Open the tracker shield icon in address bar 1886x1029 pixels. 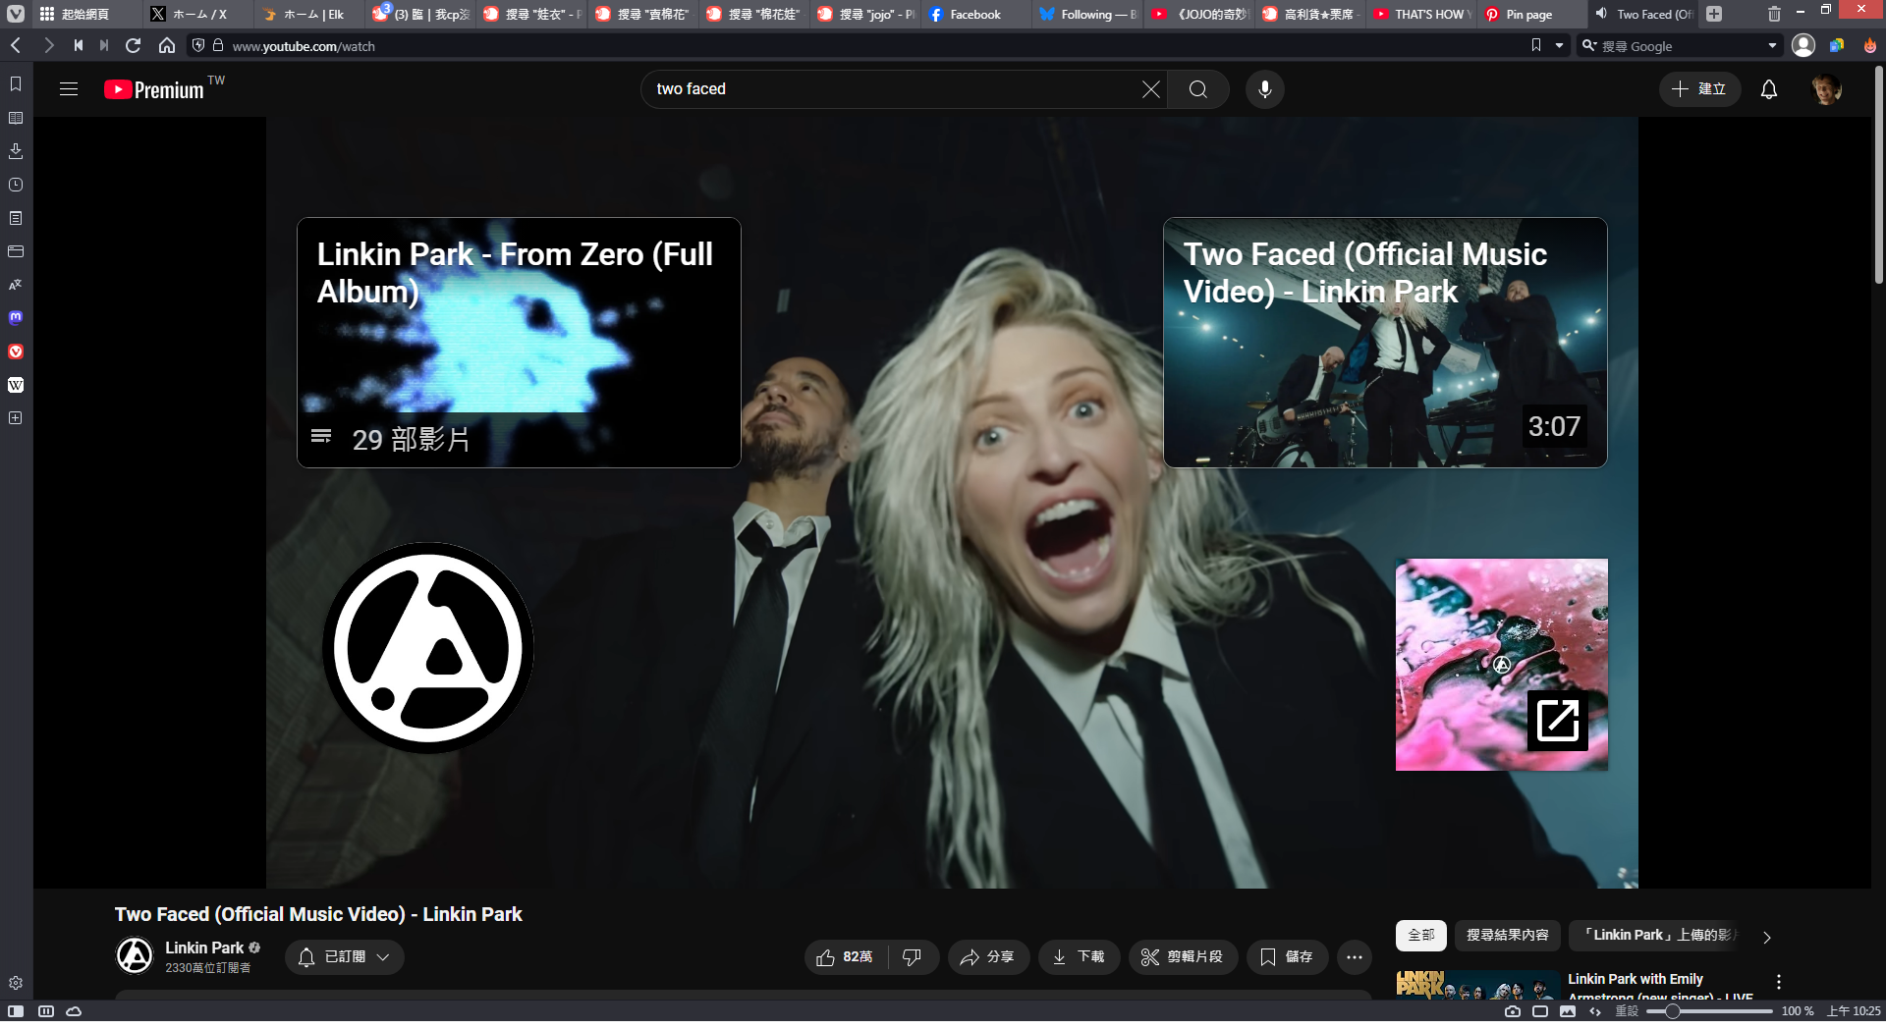[x=198, y=45]
